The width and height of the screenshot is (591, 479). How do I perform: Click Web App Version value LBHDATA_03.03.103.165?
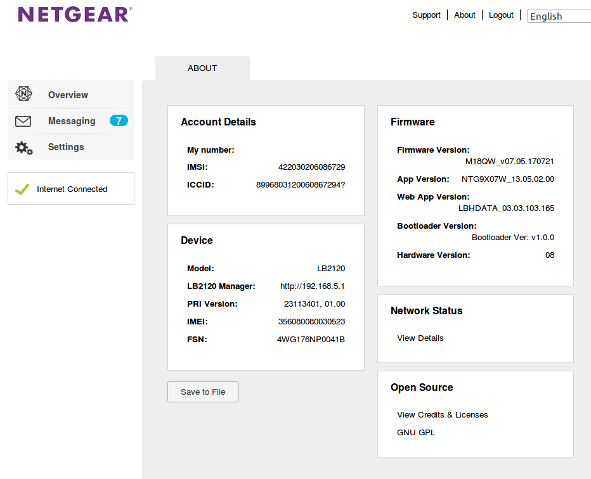tap(506, 208)
